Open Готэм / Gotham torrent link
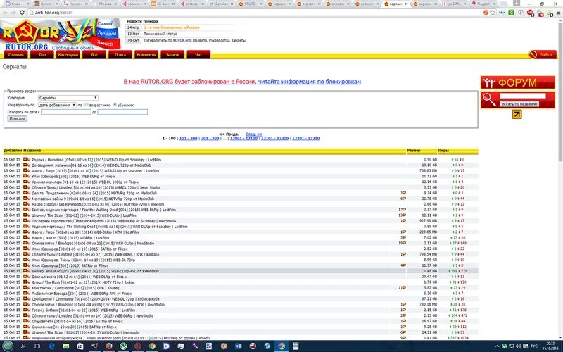563x352 pixels. click(83, 310)
